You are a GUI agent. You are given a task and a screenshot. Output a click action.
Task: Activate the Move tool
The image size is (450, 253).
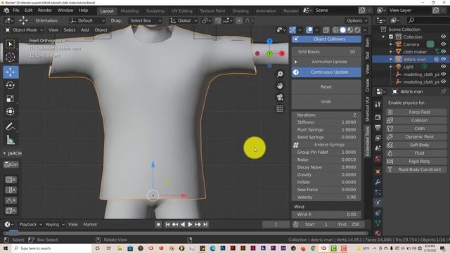11,72
